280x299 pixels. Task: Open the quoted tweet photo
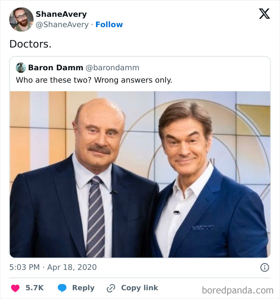(x=140, y=174)
